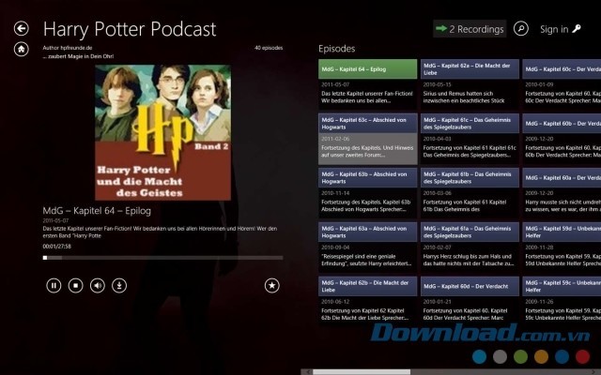601x375 pixels.
Task: Click the Author hpfreunde.de text
Action: pos(68,48)
